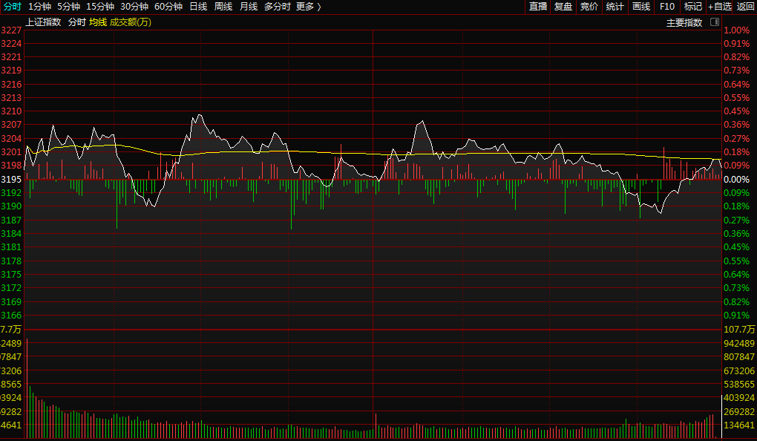Open the 复盘 replay tool
The width and height of the screenshot is (757, 441).
(x=563, y=7)
